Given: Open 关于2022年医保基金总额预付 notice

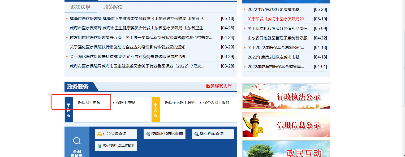Looking at the screenshot, I should [x=276, y=48].
